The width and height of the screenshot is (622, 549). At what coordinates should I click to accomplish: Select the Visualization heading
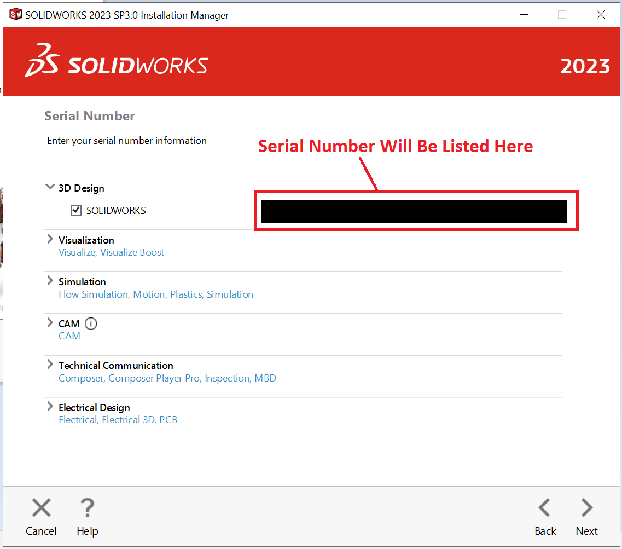tap(86, 240)
